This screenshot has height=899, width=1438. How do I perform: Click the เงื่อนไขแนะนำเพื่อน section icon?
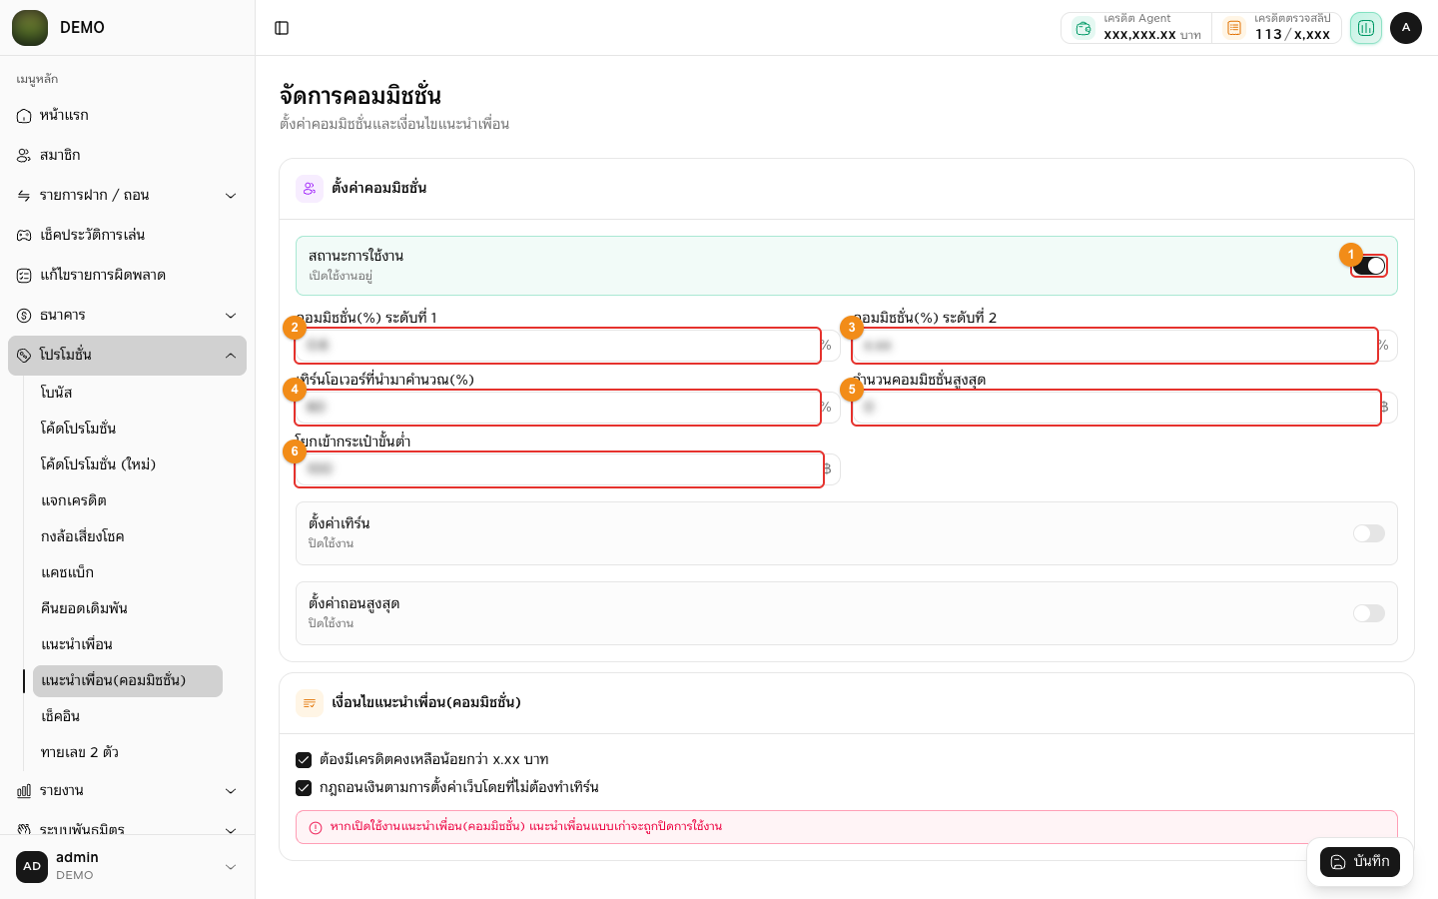tap(310, 703)
